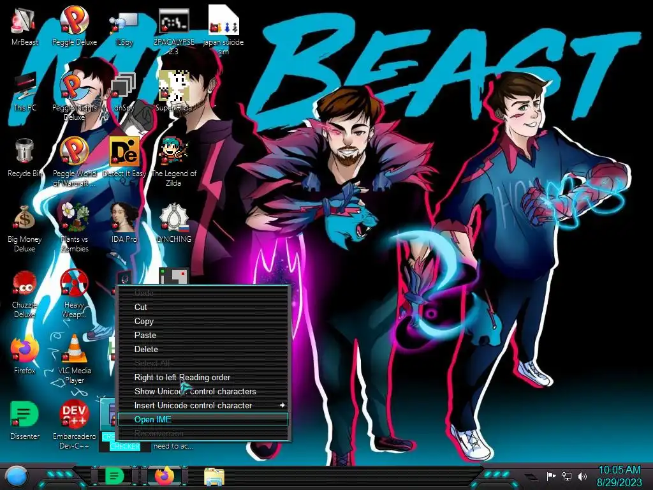Image resolution: width=653 pixels, height=490 pixels.
Task: Select the Heavy Weapon desktop icon
Action: click(x=74, y=294)
